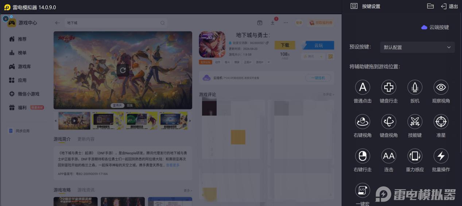Open the three-dots more menu

[286, 23]
